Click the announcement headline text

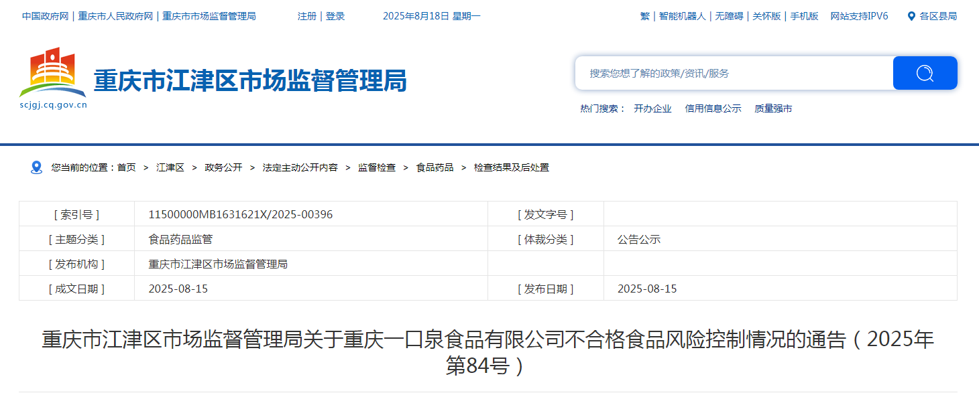(x=488, y=352)
